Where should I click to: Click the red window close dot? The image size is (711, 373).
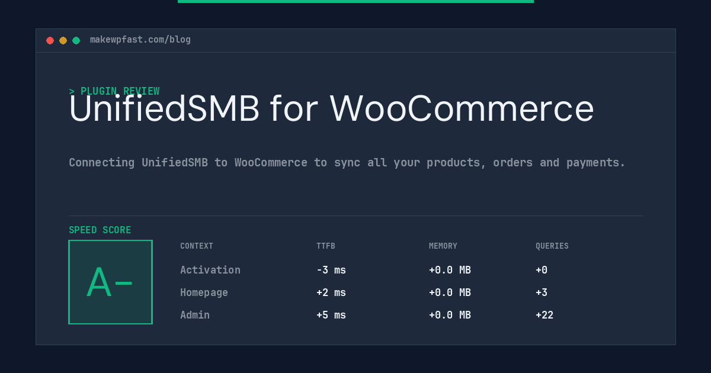coord(50,40)
